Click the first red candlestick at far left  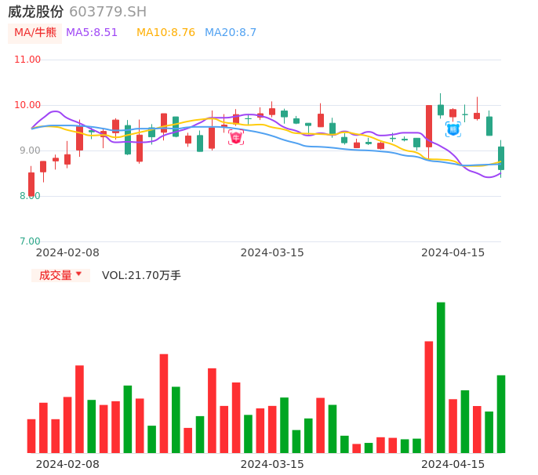(x=31, y=184)
